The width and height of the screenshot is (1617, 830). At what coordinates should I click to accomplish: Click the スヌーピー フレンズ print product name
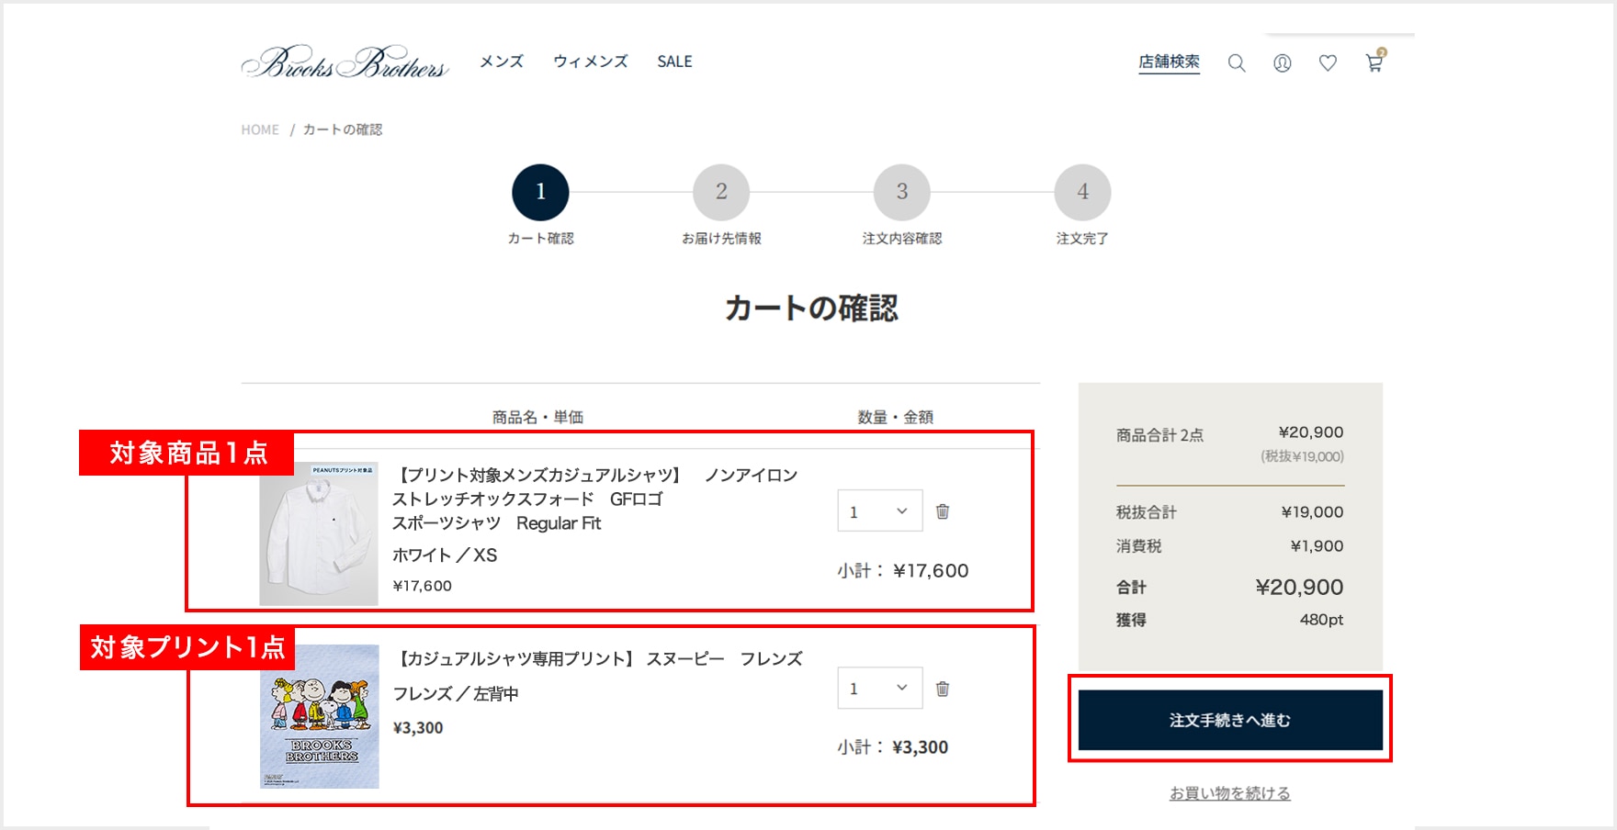(599, 658)
